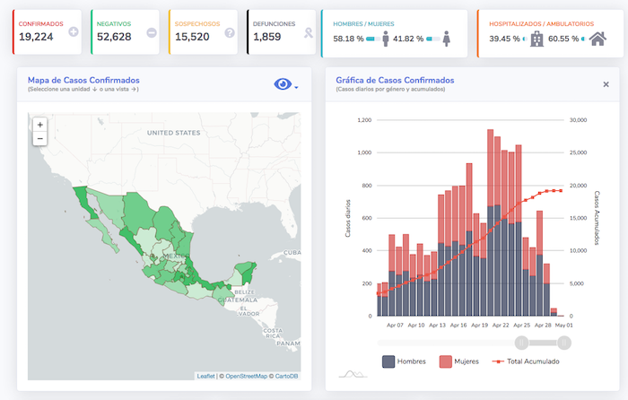Open the Leaflet attribution link
The height and width of the screenshot is (400, 628).
pos(205,376)
